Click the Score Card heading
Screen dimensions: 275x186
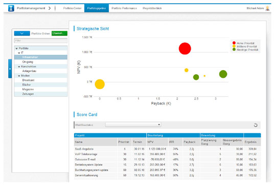pos(87,115)
